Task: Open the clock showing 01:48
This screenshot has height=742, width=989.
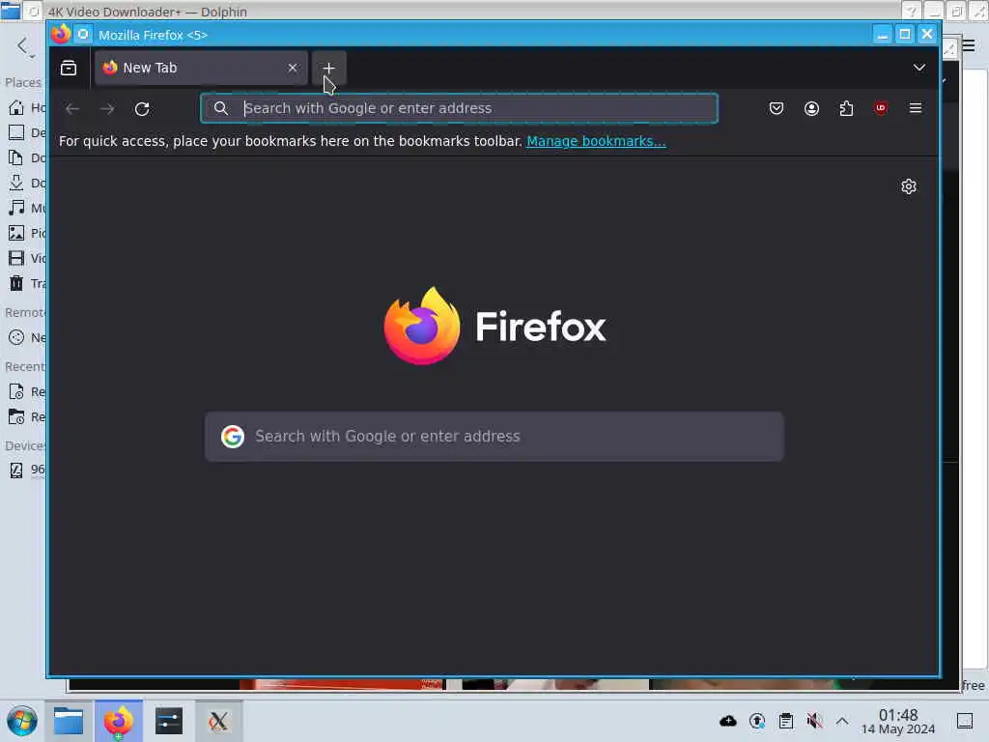Action: tap(898, 721)
